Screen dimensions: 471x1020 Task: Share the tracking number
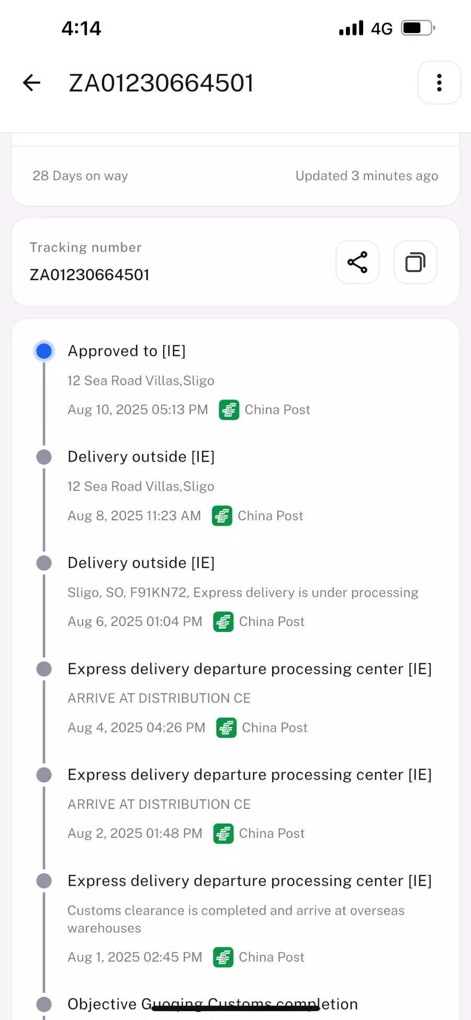[357, 262]
